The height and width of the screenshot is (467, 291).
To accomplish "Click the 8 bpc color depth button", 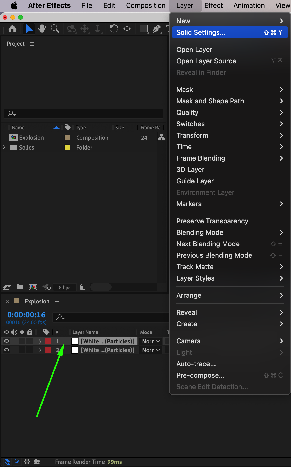I will point(65,288).
